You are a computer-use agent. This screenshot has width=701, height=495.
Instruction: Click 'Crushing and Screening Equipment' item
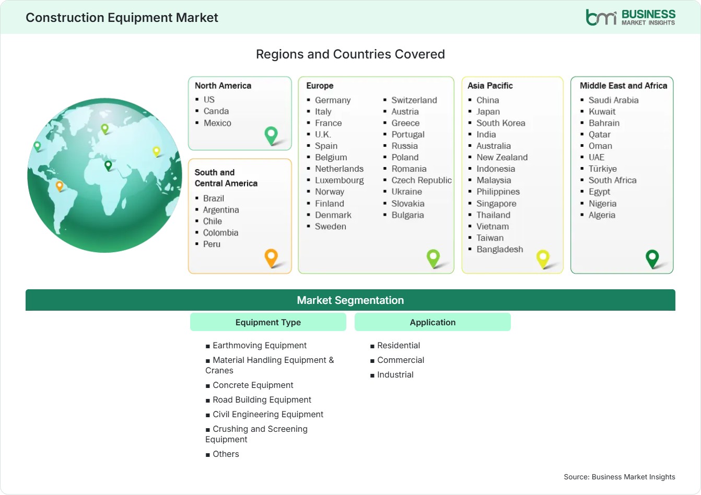point(256,434)
